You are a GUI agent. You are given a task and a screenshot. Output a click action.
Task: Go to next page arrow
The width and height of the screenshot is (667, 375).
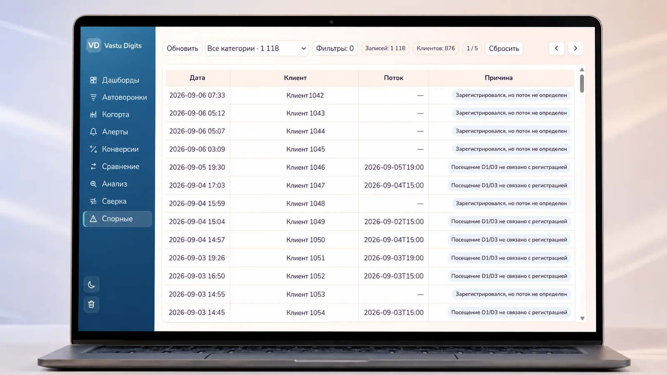click(x=575, y=48)
